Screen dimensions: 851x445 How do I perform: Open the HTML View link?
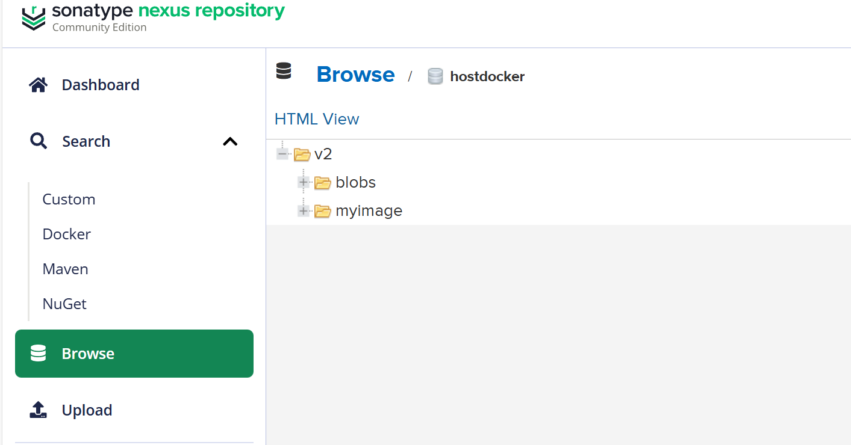[317, 119]
